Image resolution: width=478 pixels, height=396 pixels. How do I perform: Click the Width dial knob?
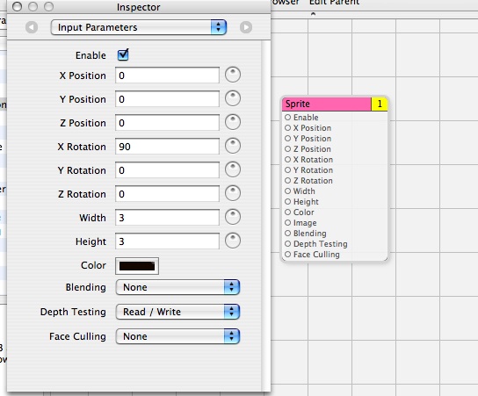[233, 217]
